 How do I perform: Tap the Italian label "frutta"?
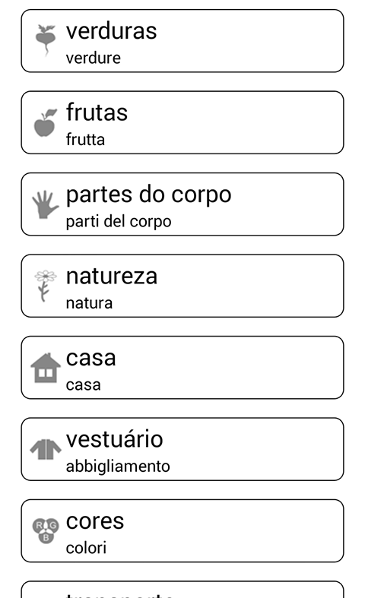tap(85, 140)
